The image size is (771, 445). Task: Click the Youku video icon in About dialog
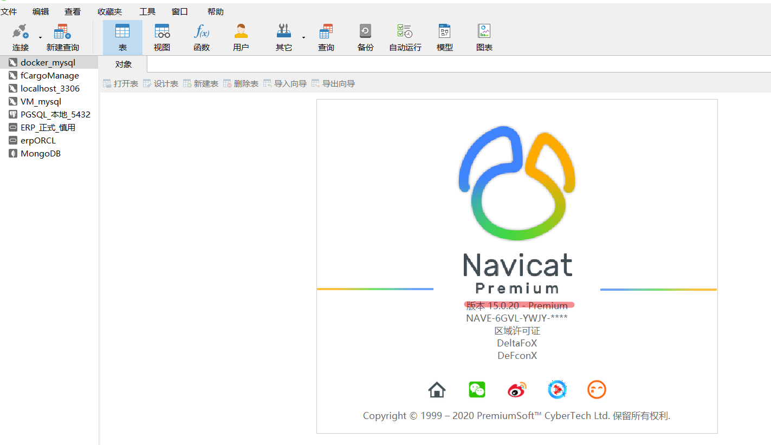[557, 390]
